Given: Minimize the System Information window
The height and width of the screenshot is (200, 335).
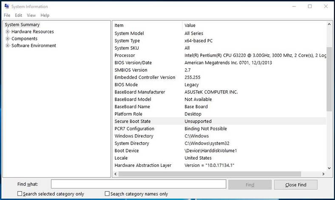Looking at the screenshot, I should 294,6.
